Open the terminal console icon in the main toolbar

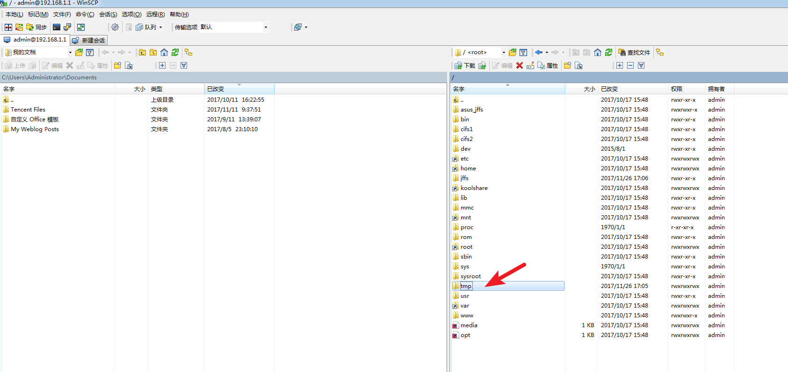pos(57,27)
